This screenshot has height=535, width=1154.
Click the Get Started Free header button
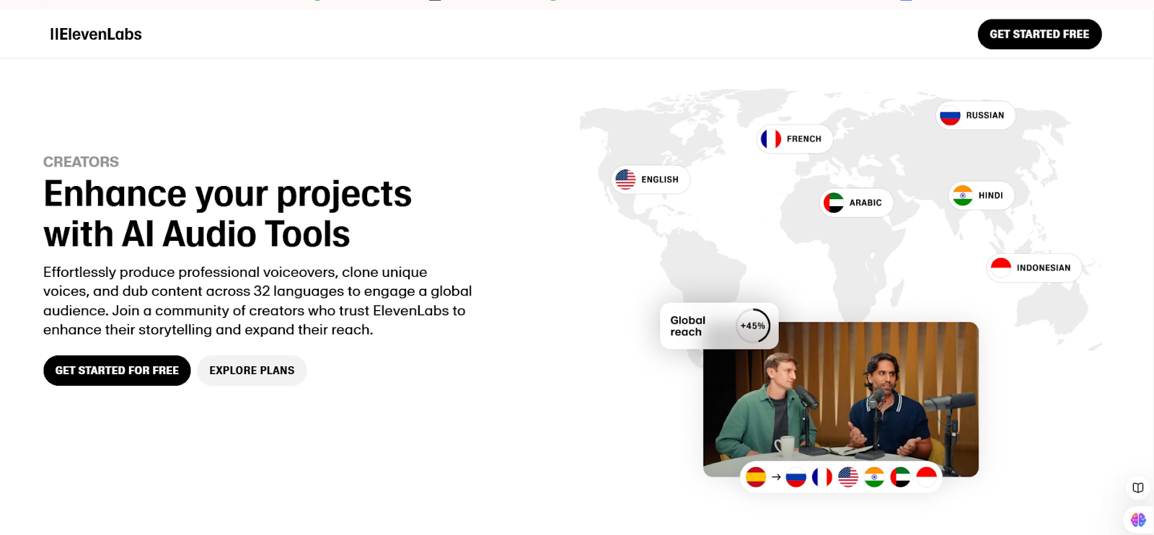point(1039,34)
